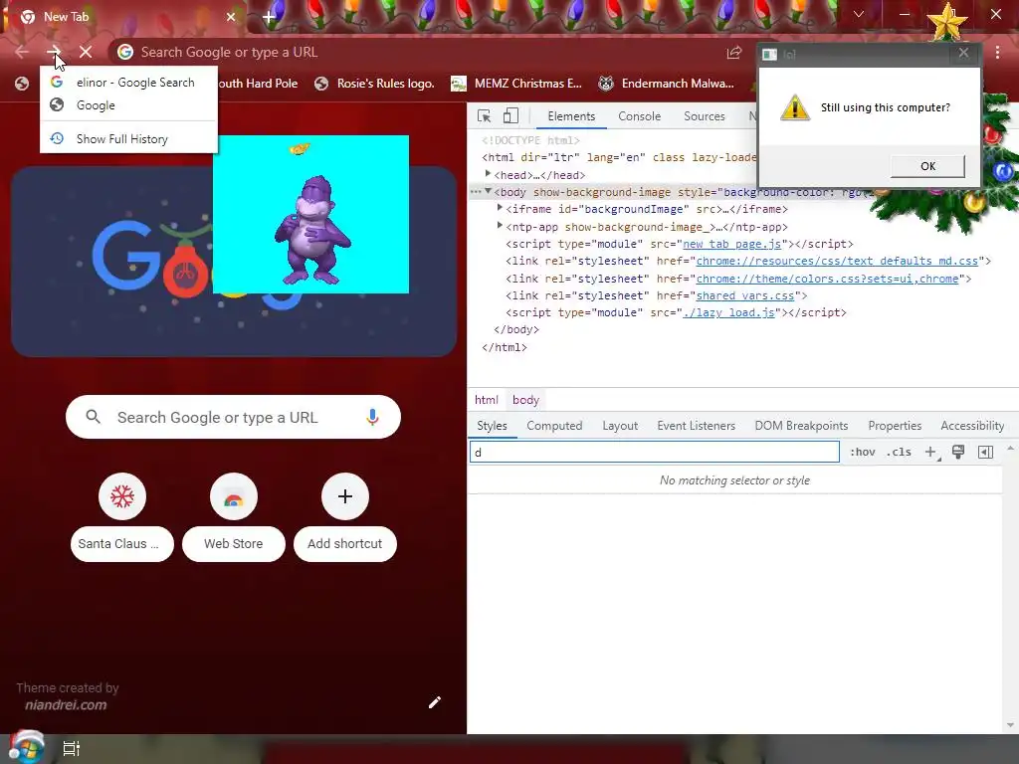Switch to the Computed tab
Image resolution: width=1019 pixels, height=764 pixels.
554,426
